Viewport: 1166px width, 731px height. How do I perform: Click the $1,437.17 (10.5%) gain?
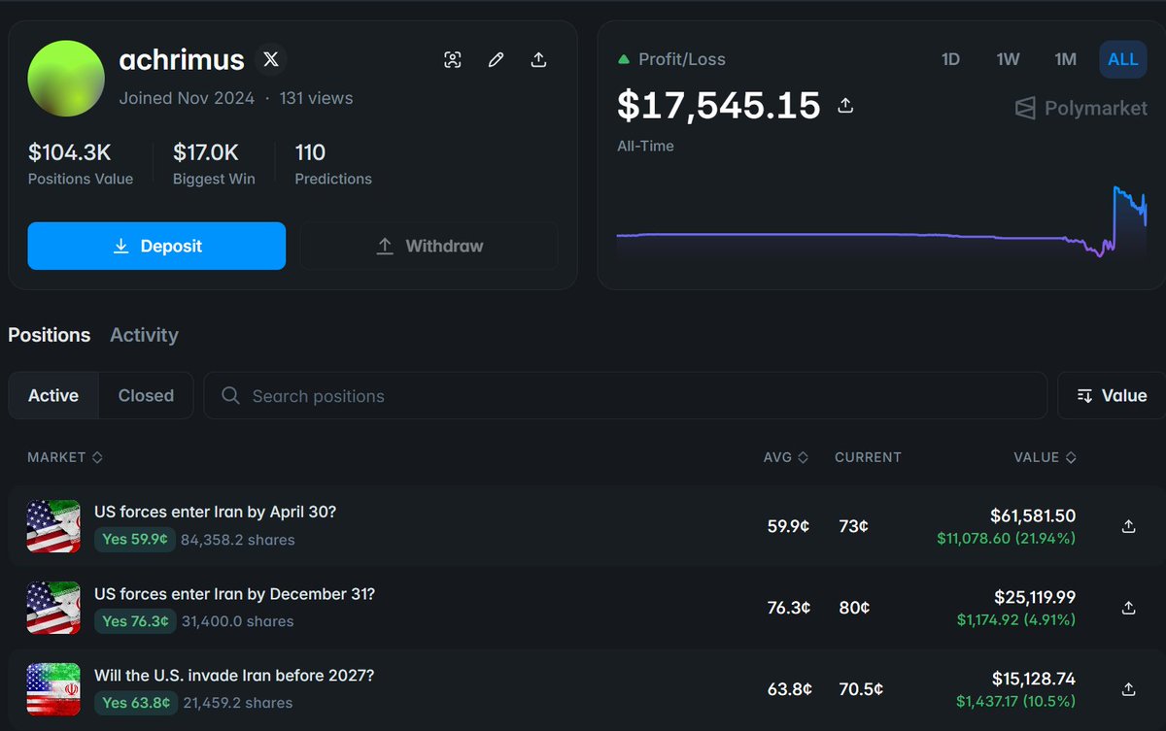pyautogui.click(x=1016, y=701)
